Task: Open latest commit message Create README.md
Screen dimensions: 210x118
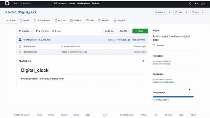Action: point(40,40)
